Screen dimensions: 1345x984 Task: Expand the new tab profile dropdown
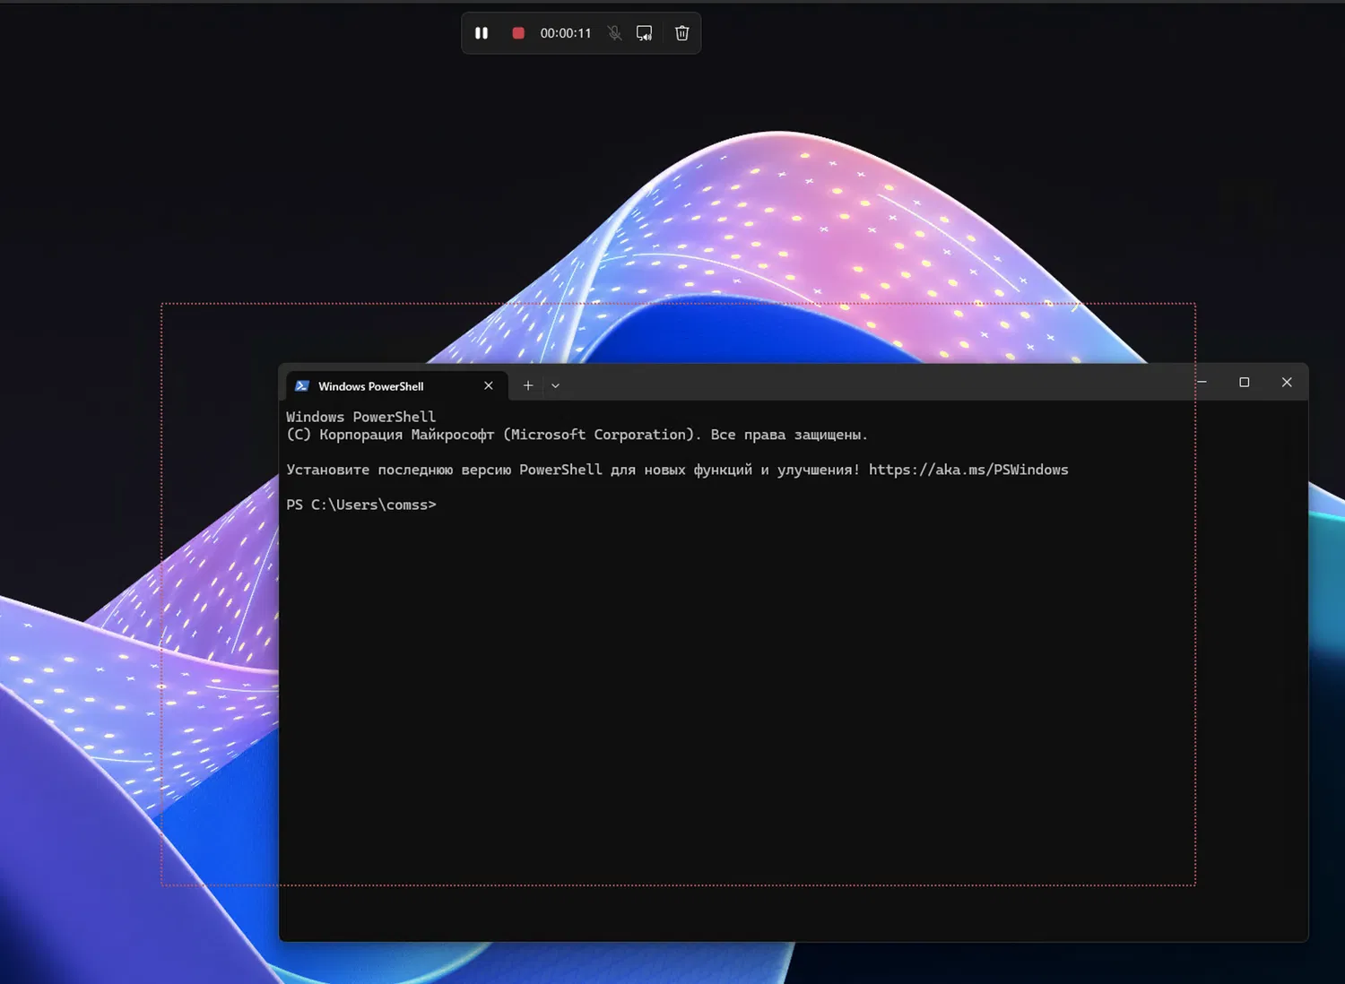tap(555, 385)
